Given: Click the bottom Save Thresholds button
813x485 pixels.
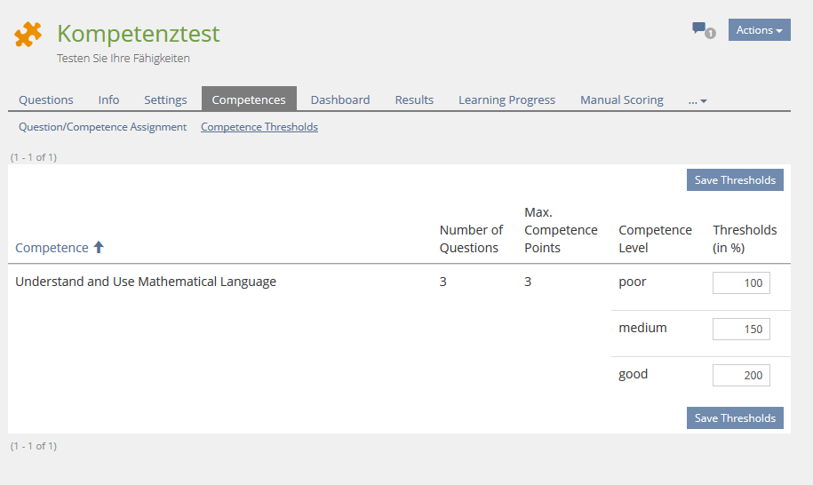Looking at the screenshot, I should tap(735, 417).
